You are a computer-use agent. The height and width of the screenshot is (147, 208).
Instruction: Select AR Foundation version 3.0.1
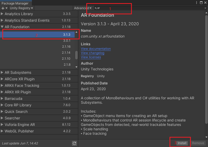pos(37,41)
